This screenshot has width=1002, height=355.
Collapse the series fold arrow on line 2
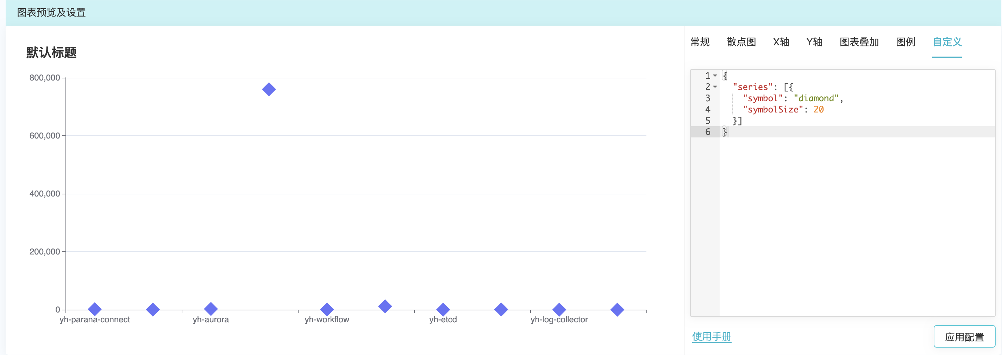coord(715,87)
